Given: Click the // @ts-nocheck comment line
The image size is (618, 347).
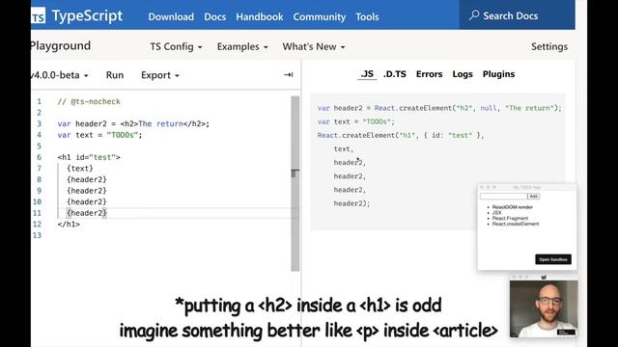Looking at the screenshot, I should point(89,101).
